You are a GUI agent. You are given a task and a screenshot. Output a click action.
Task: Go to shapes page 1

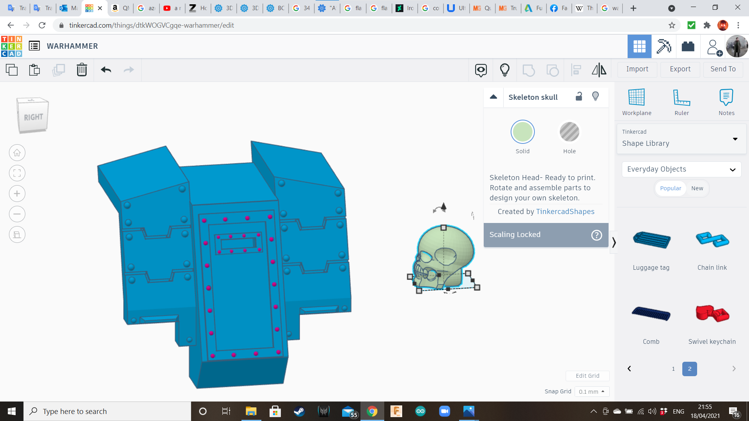coord(673,369)
